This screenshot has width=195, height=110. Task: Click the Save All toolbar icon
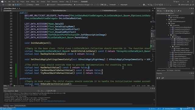pyautogui.click(x=18, y=5)
